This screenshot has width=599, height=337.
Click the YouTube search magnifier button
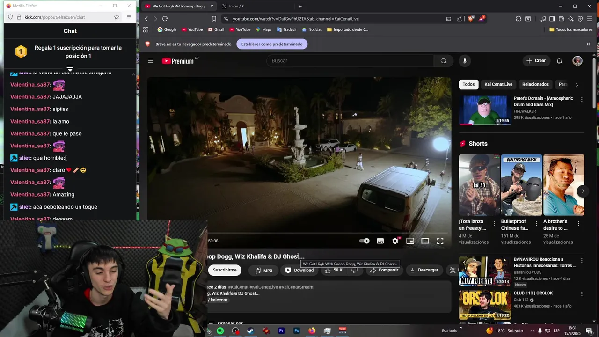coord(443,61)
